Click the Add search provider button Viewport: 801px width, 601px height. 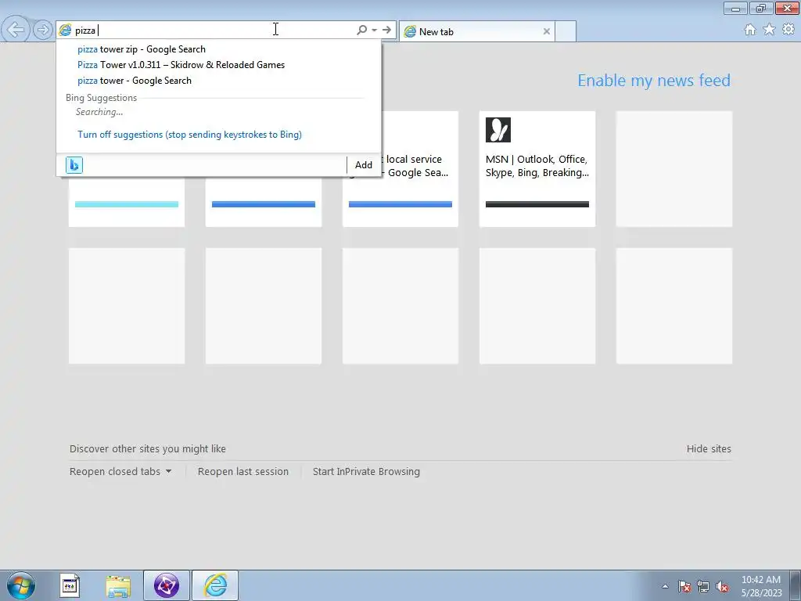tap(364, 165)
